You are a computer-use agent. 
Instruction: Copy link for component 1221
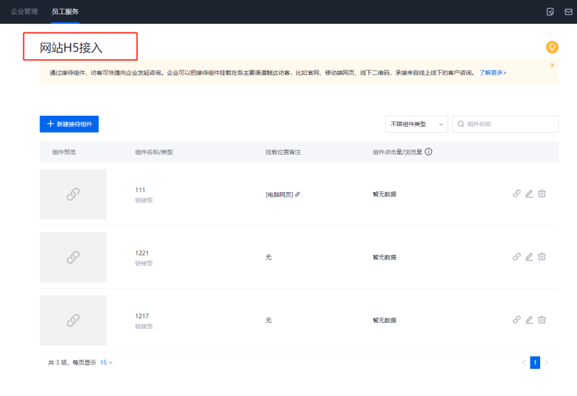517,257
